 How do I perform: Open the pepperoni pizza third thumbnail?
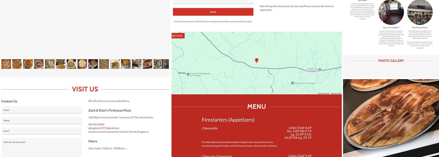(x=28, y=64)
